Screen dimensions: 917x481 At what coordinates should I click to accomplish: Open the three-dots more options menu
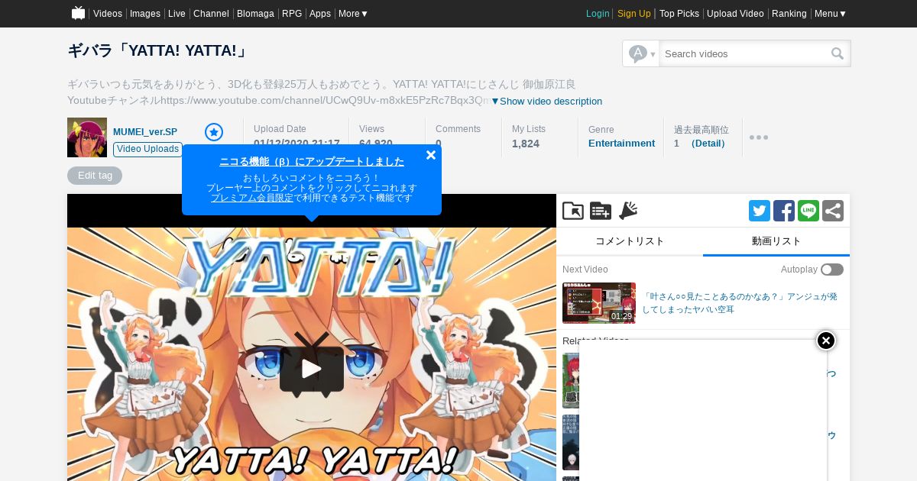click(x=759, y=137)
